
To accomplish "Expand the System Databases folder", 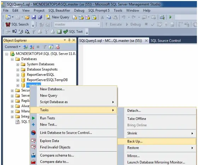I will pyautogui.click(x=18, y=65).
